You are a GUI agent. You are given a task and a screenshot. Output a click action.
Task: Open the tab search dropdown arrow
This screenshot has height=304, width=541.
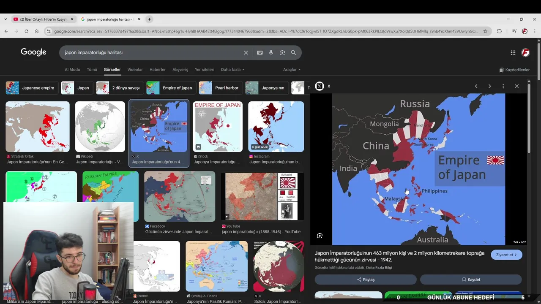click(5, 19)
